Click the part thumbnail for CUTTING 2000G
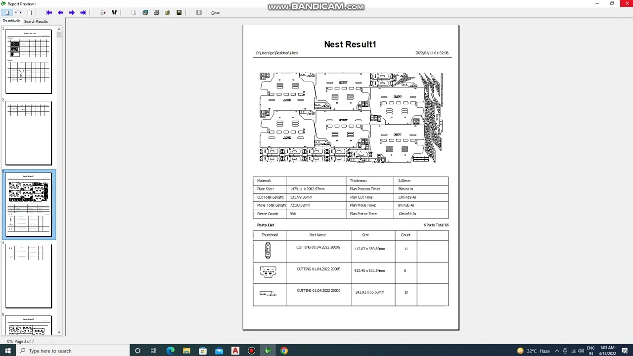Screen dimensions: 633x356 pyautogui.click(x=268, y=250)
